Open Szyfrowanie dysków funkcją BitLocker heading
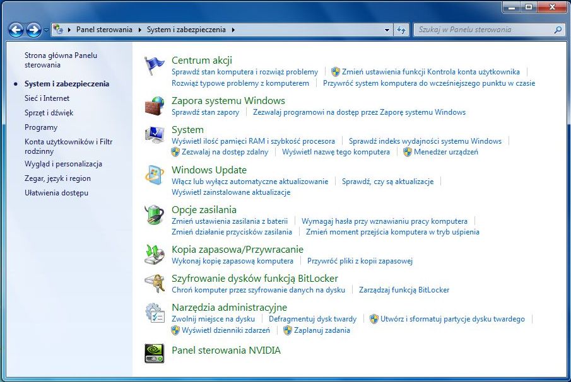The height and width of the screenshot is (382, 571). [x=255, y=279]
